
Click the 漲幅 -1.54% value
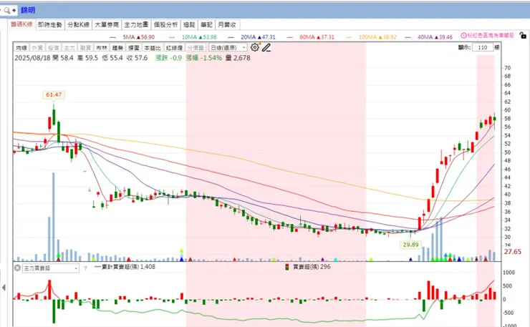click(204, 58)
